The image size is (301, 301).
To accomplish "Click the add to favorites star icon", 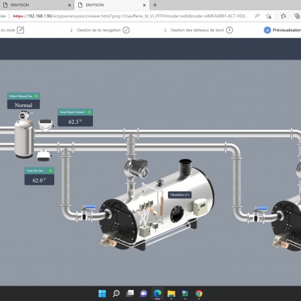I will point(268,16).
